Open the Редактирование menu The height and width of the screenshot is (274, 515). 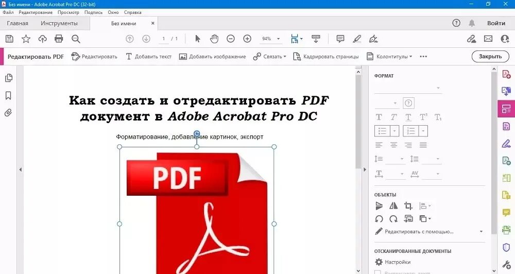[36, 12]
